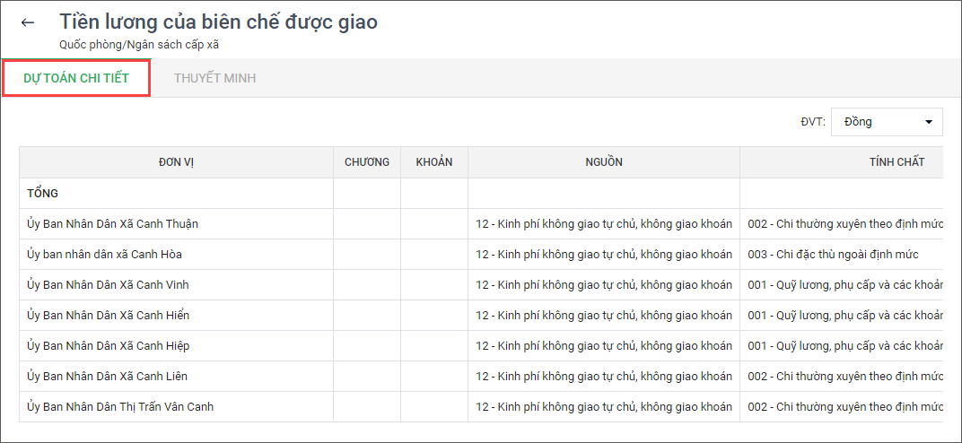The image size is (962, 443).
Task: Click the ĐƠN VỊ column header
Action: coord(176,162)
